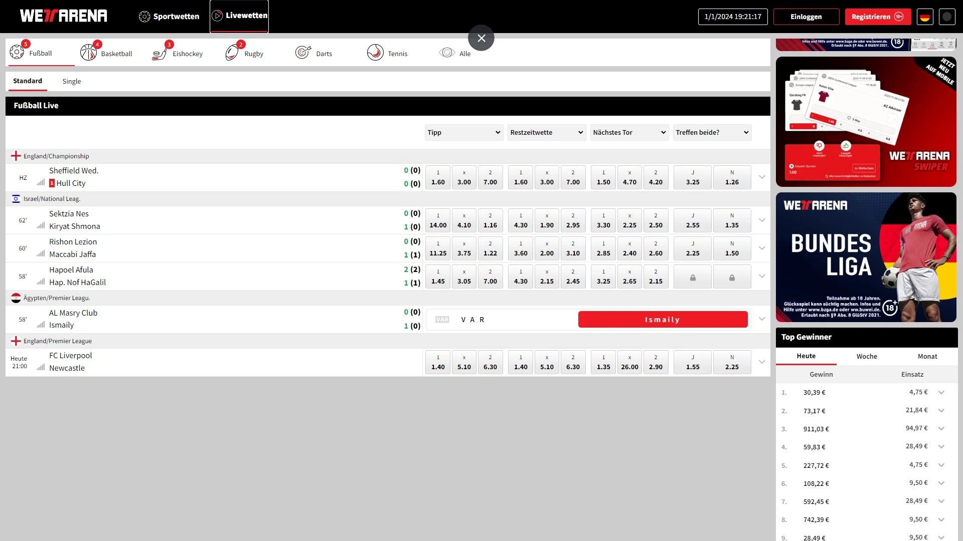Open the Bundesliga promo banner
Viewport: 963px width, 541px height.
(x=866, y=257)
